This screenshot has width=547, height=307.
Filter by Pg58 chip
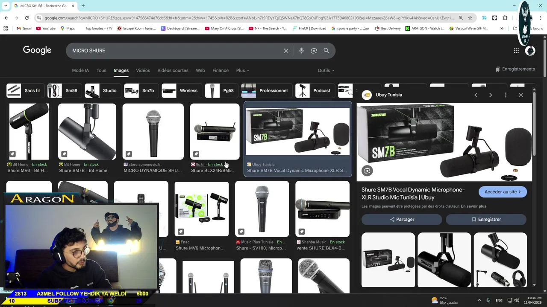point(221,90)
